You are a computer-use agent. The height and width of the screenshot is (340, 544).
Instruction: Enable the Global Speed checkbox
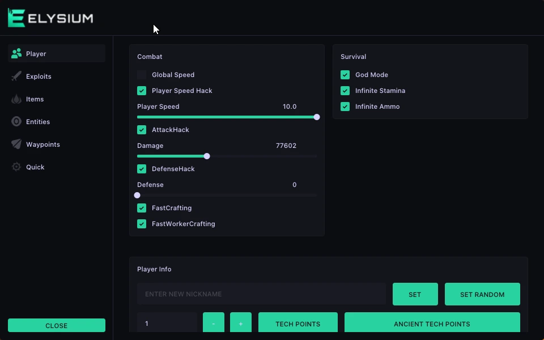(142, 75)
